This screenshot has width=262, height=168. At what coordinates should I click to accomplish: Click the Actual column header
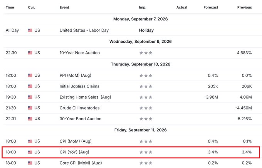182,7
